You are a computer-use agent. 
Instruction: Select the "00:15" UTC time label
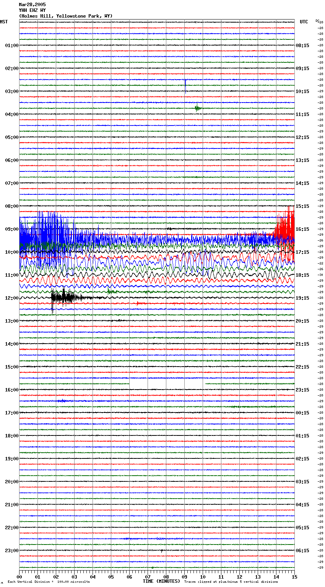coord(302,413)
